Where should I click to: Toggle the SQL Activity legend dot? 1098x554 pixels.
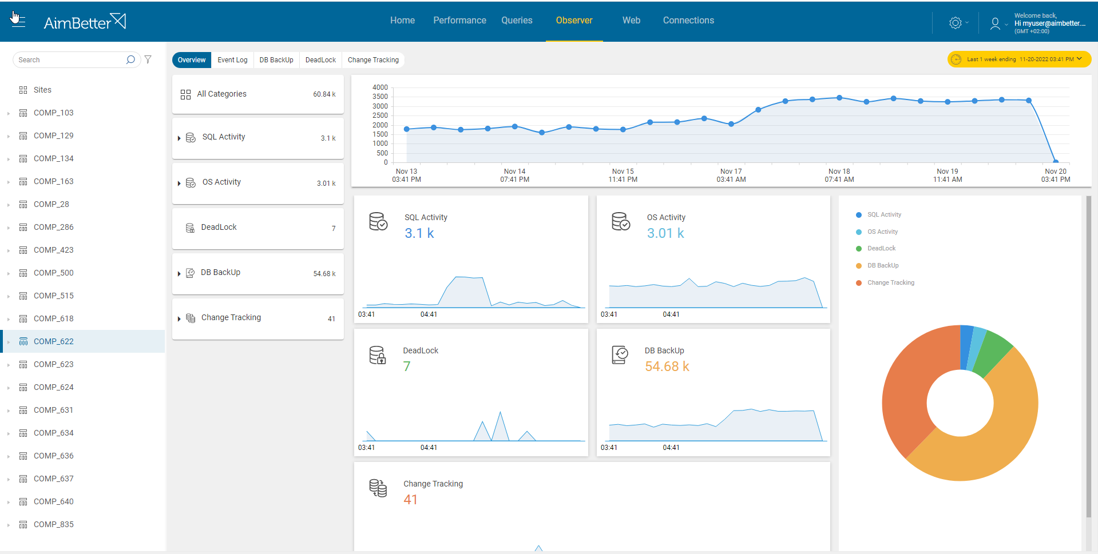point(858,215)
